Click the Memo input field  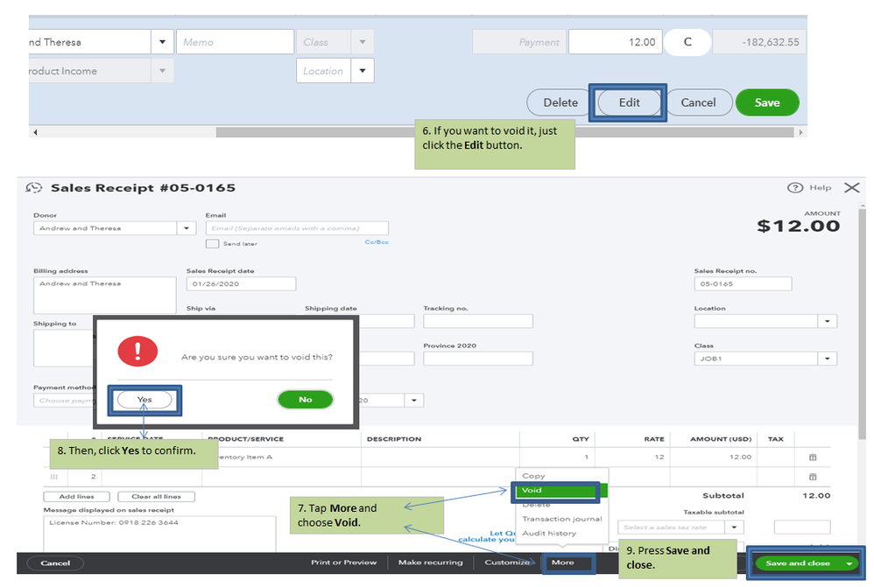[x=236, y=42]
